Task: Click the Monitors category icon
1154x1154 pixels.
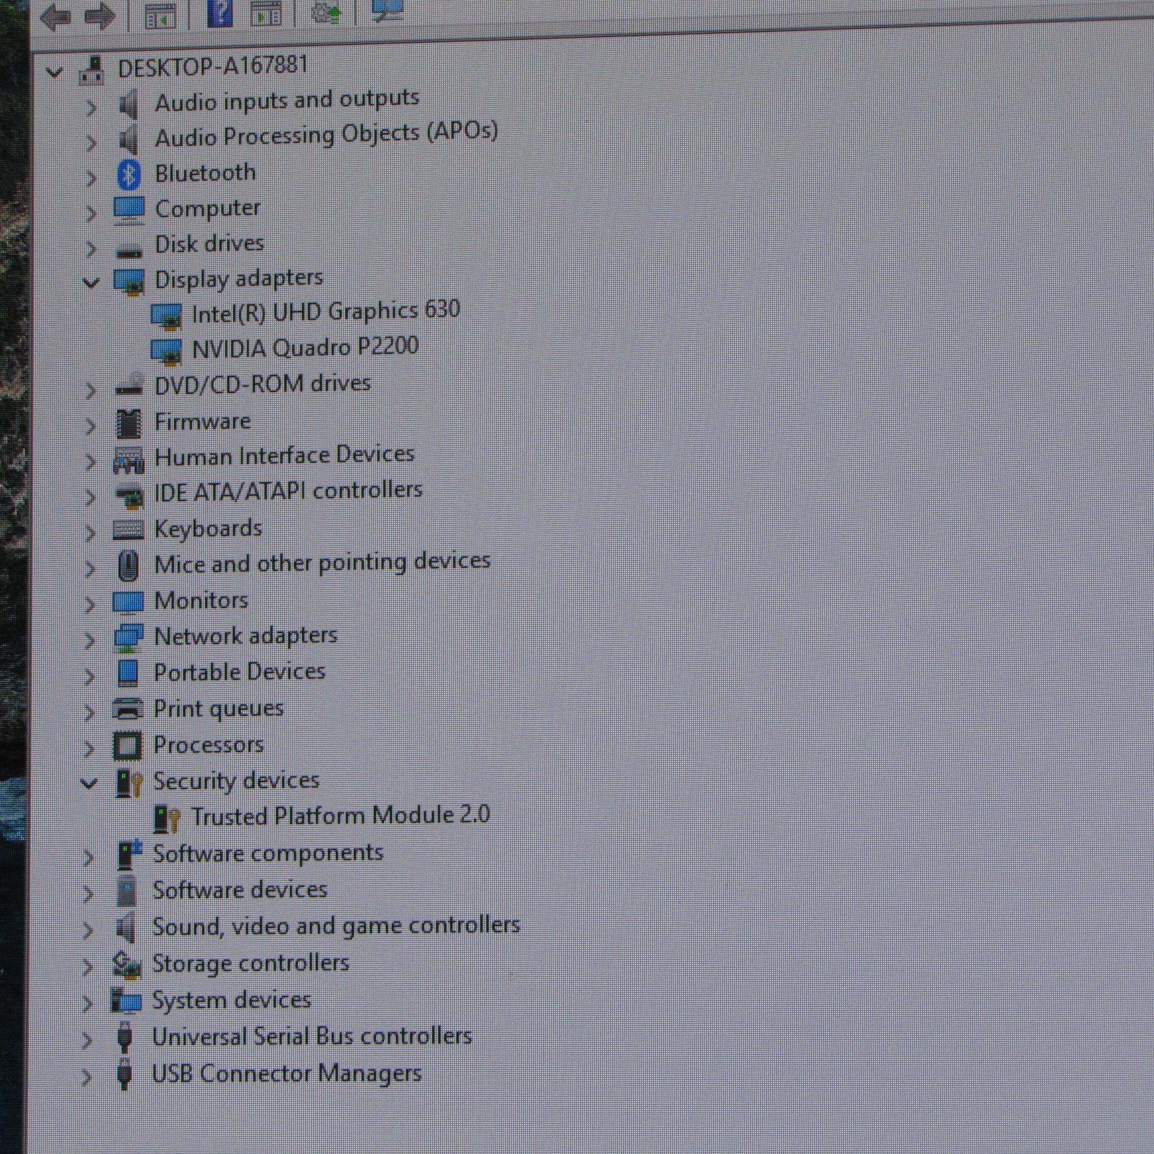Action: coord(128,602)
